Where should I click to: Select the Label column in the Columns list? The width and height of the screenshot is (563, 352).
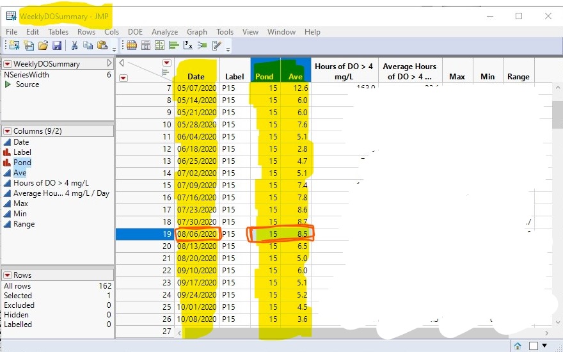click(x=22, y=152)
